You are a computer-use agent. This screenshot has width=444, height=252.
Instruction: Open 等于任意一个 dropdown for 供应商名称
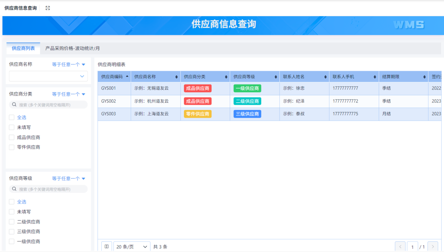click(x=68, y=64)
